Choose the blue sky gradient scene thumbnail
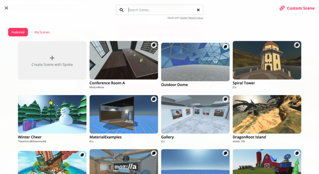Viewport: 319px width, 174px height. point(195,161)
